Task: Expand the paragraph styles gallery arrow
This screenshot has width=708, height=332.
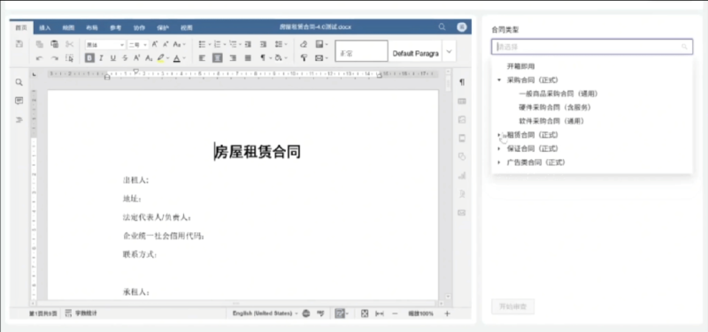Action: coord(449,51)
